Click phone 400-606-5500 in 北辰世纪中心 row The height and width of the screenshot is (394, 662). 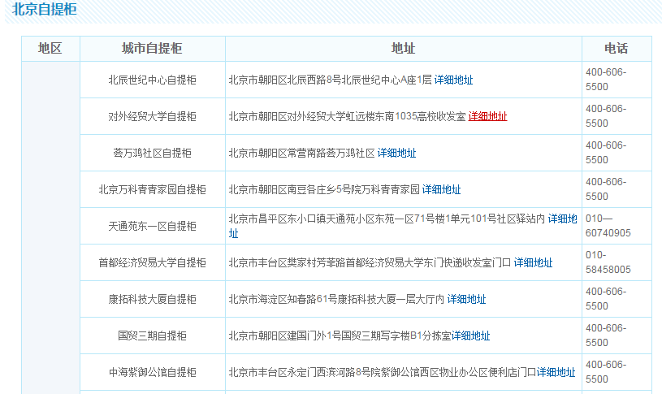pyautogui.click(x=606, y=80)
